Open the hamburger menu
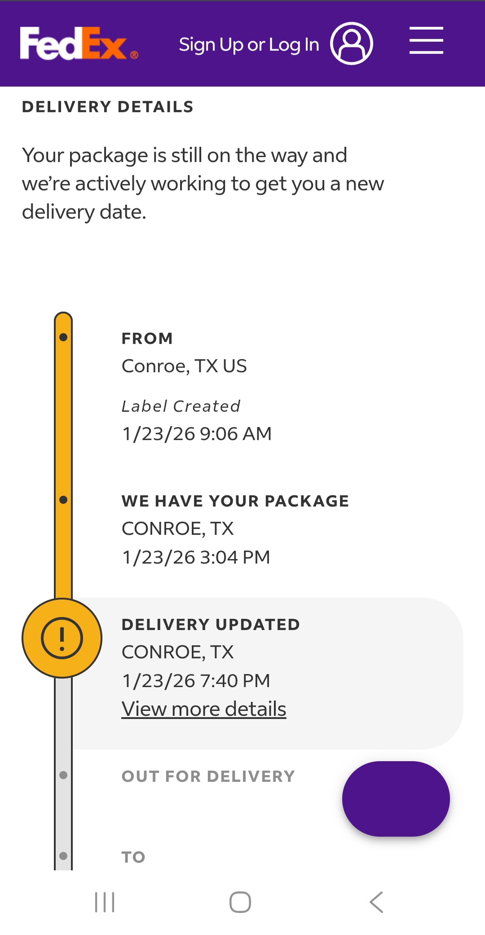The width and height of the screenshot is (485, 935). coord(426,40)
